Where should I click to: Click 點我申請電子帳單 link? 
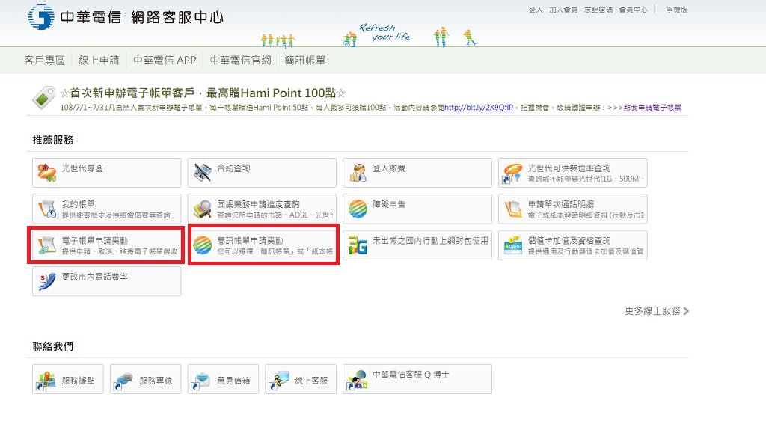[x=652, y=108]
